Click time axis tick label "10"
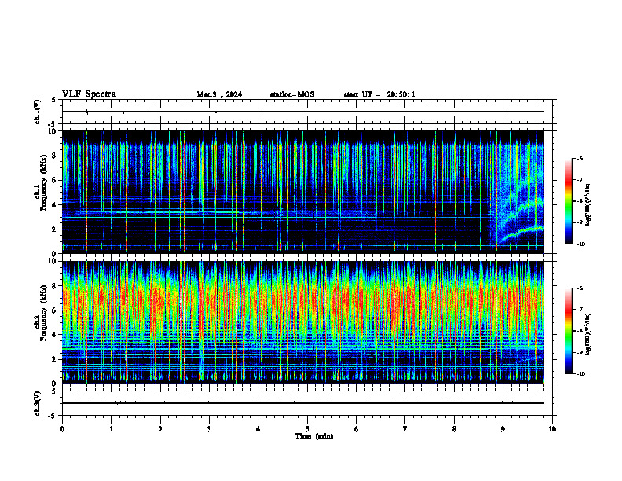 [552, 429]
